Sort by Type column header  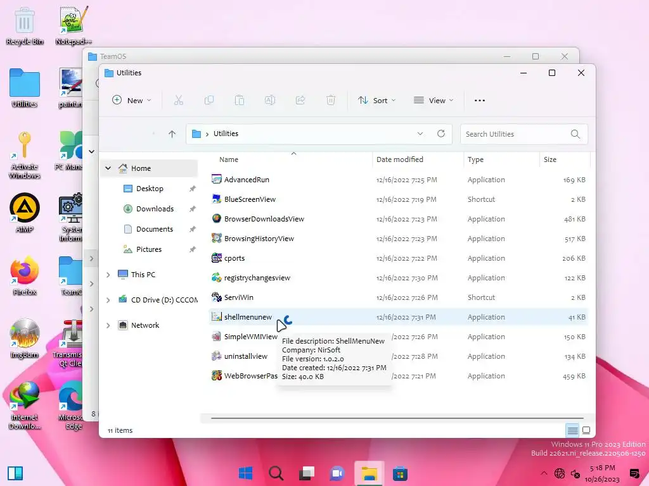(475, 159)
